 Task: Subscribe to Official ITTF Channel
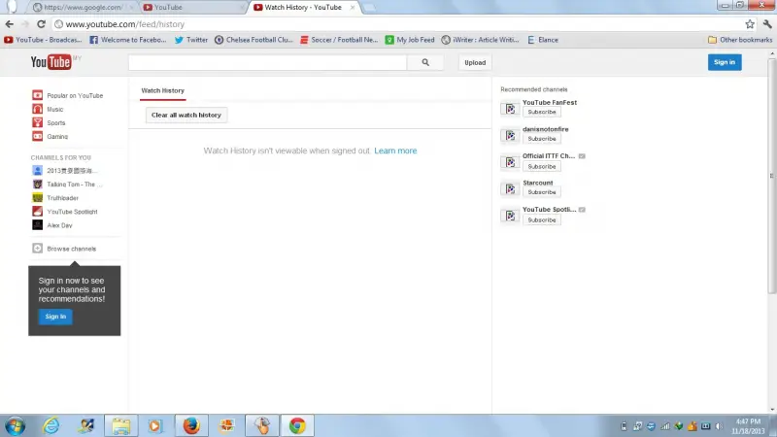(x=542, y=166)
